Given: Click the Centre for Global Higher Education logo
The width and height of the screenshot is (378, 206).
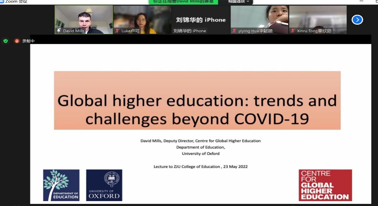Looking at the screenshot, I should [325, 185].
